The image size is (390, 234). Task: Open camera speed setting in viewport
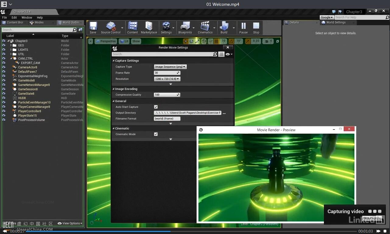(x=267, y=41)
